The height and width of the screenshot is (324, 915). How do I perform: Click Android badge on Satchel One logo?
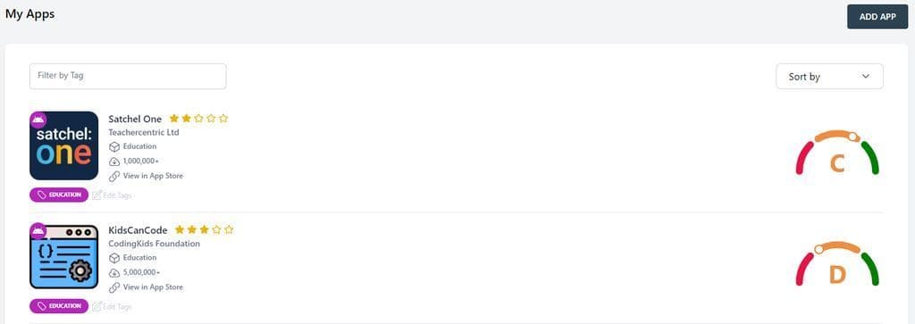38,120
